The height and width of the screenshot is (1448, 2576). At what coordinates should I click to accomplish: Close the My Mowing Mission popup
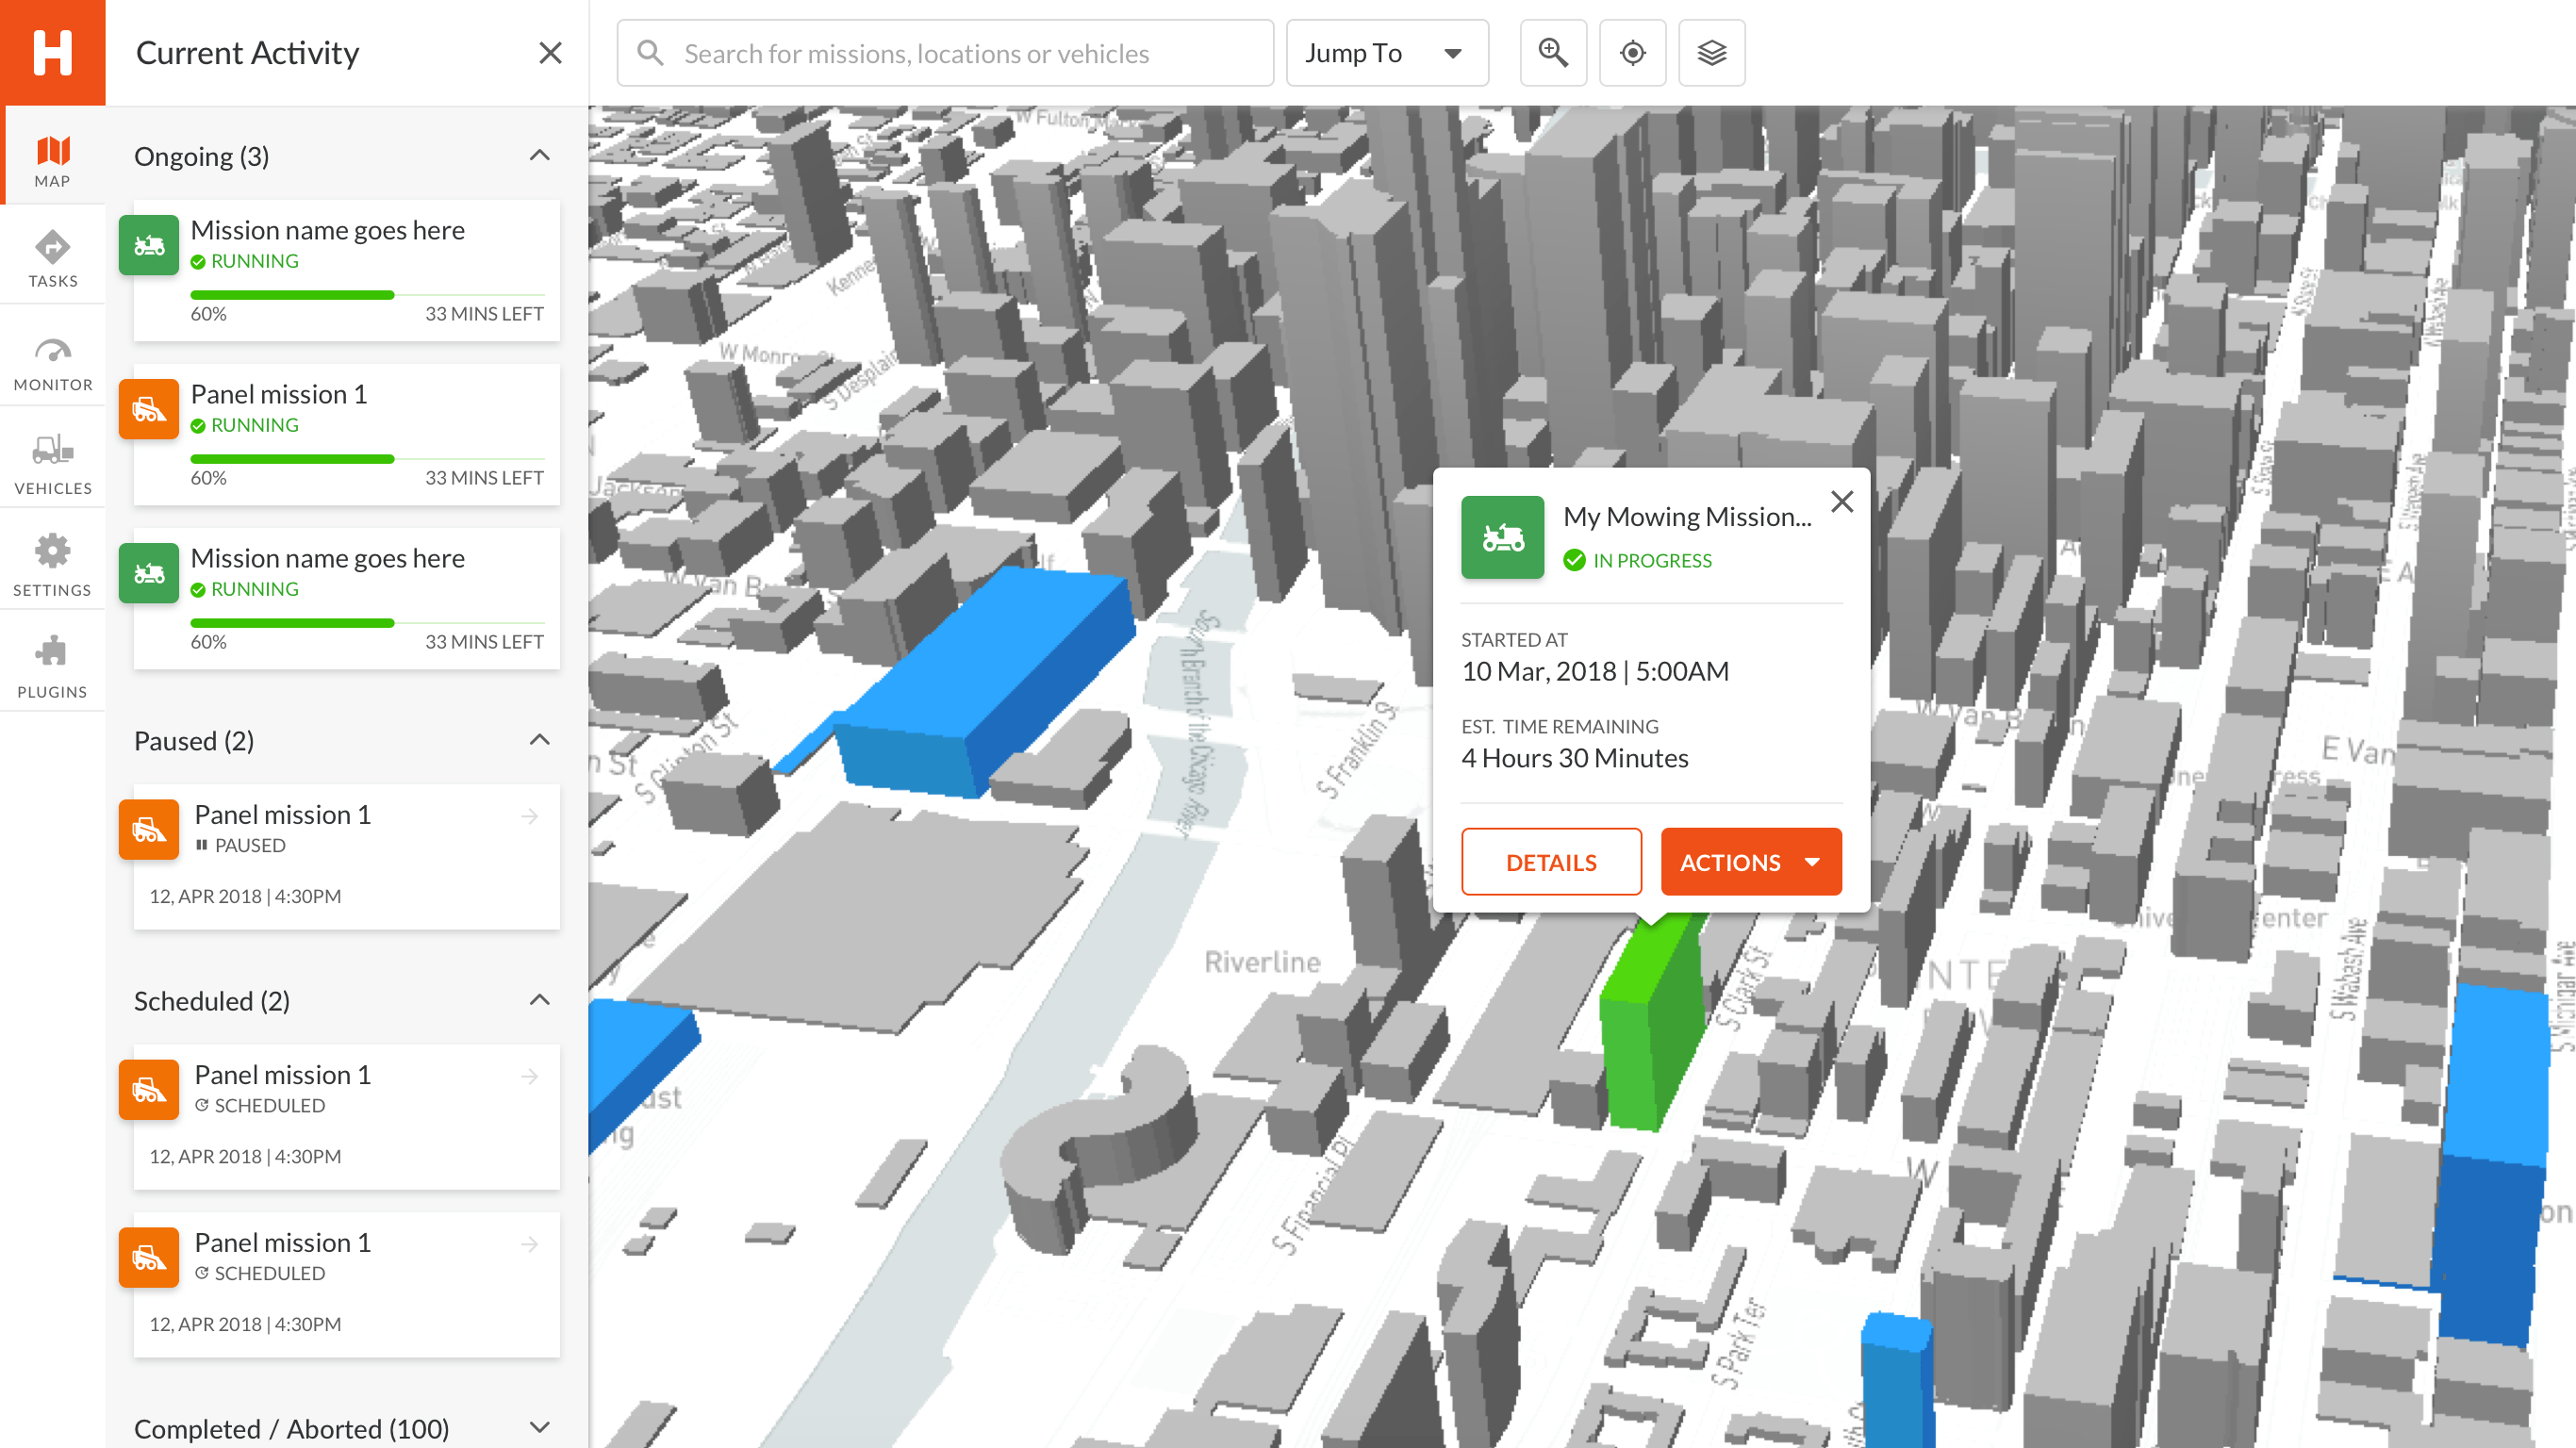click(x=1842, y=502)
